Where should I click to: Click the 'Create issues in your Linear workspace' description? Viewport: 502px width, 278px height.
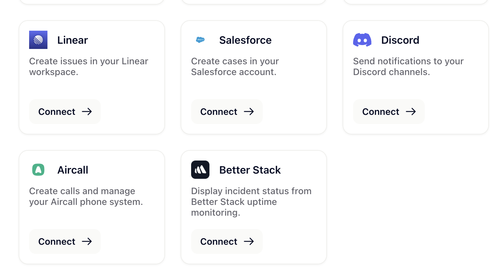(88, 67)
